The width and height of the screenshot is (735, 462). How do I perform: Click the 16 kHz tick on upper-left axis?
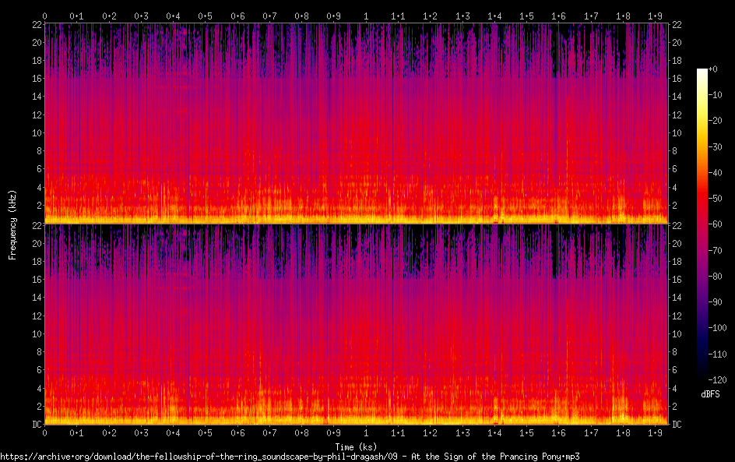[x=36, y=78]
